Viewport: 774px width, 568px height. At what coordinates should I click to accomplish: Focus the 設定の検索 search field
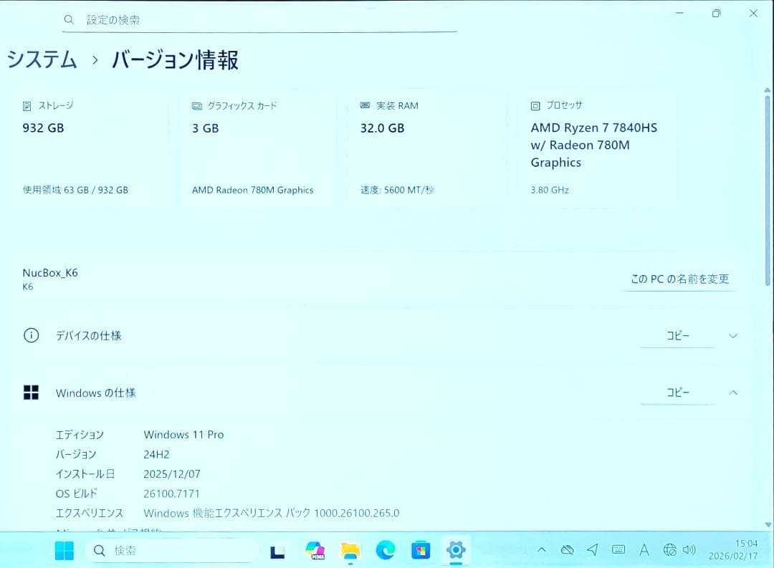coord(259,20)
